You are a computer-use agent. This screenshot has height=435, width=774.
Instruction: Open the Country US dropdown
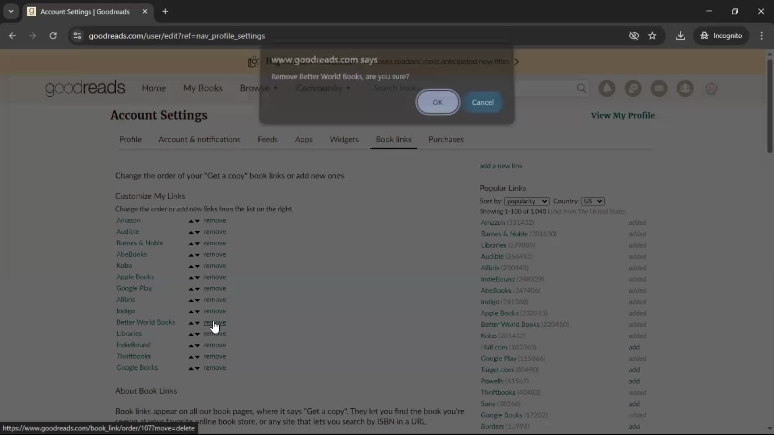593,201
